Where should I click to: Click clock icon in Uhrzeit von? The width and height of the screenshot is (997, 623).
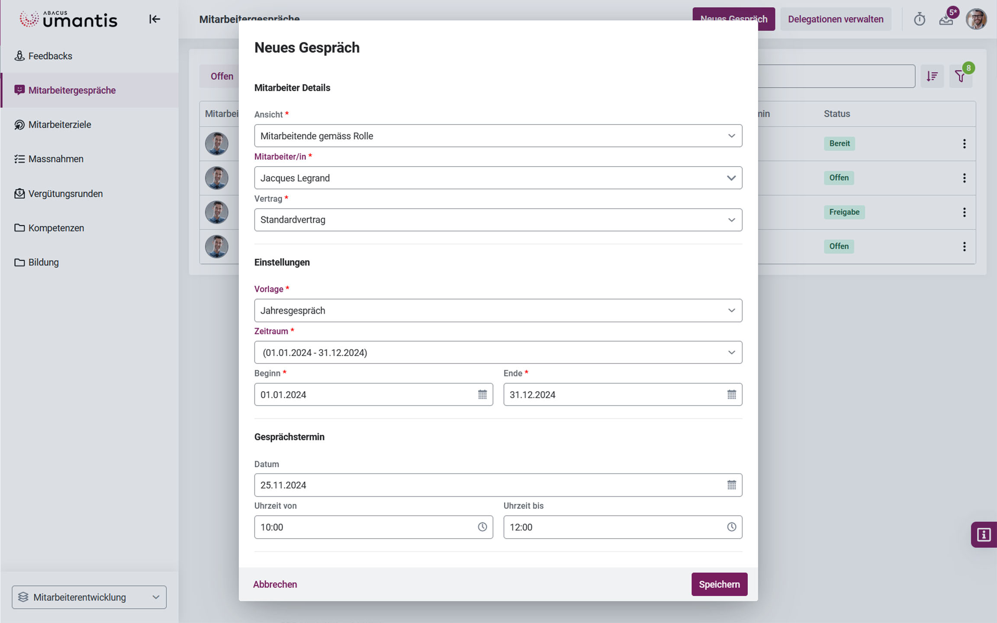tap(482, 527)
